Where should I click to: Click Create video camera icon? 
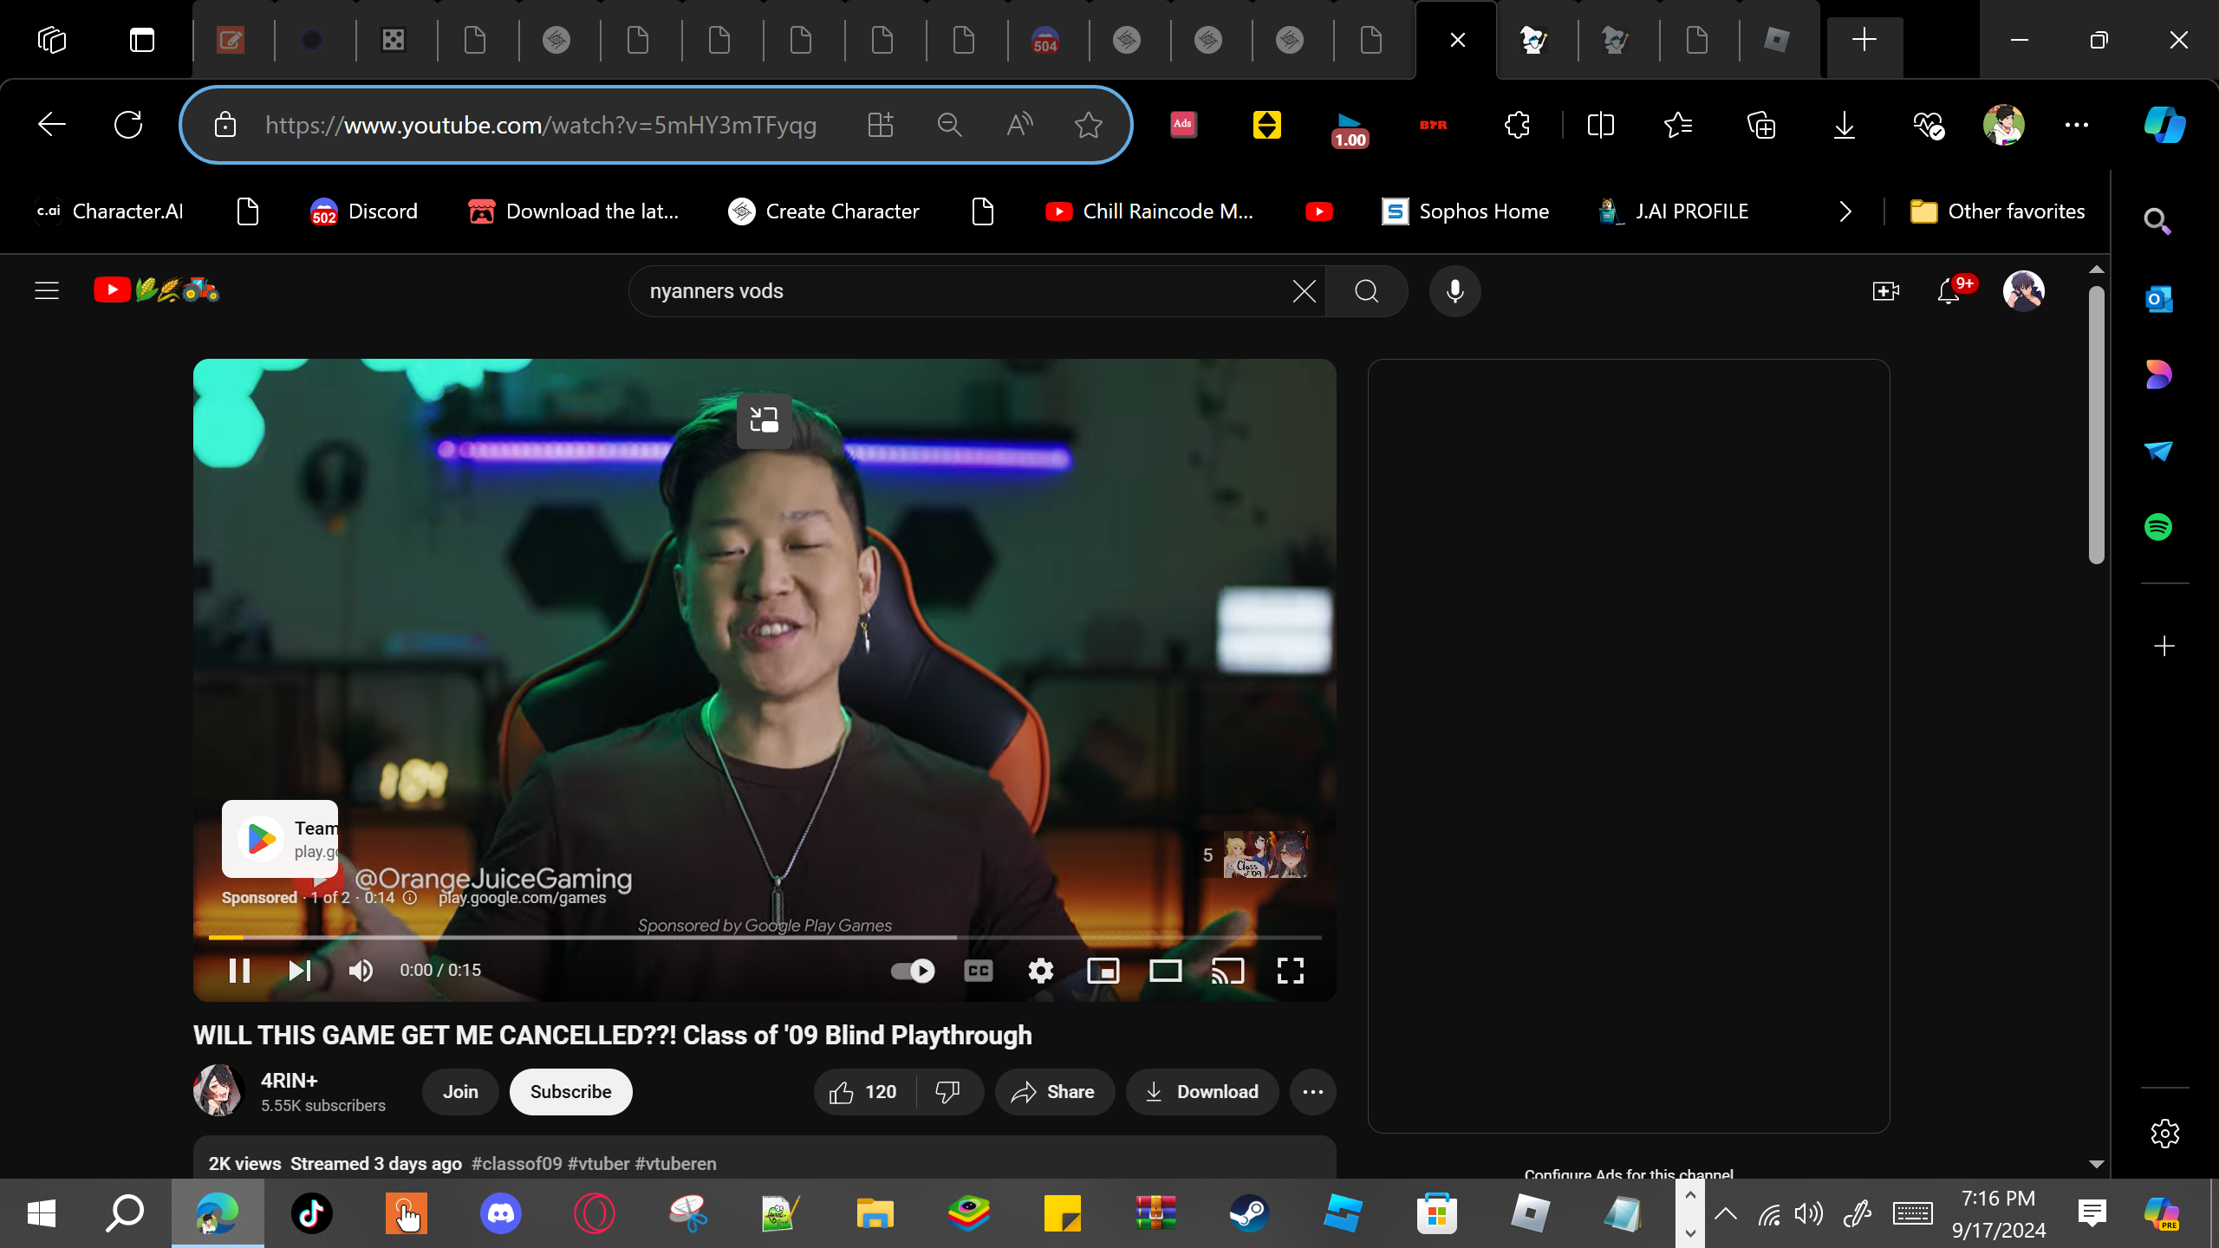[x=1885, y=291]
